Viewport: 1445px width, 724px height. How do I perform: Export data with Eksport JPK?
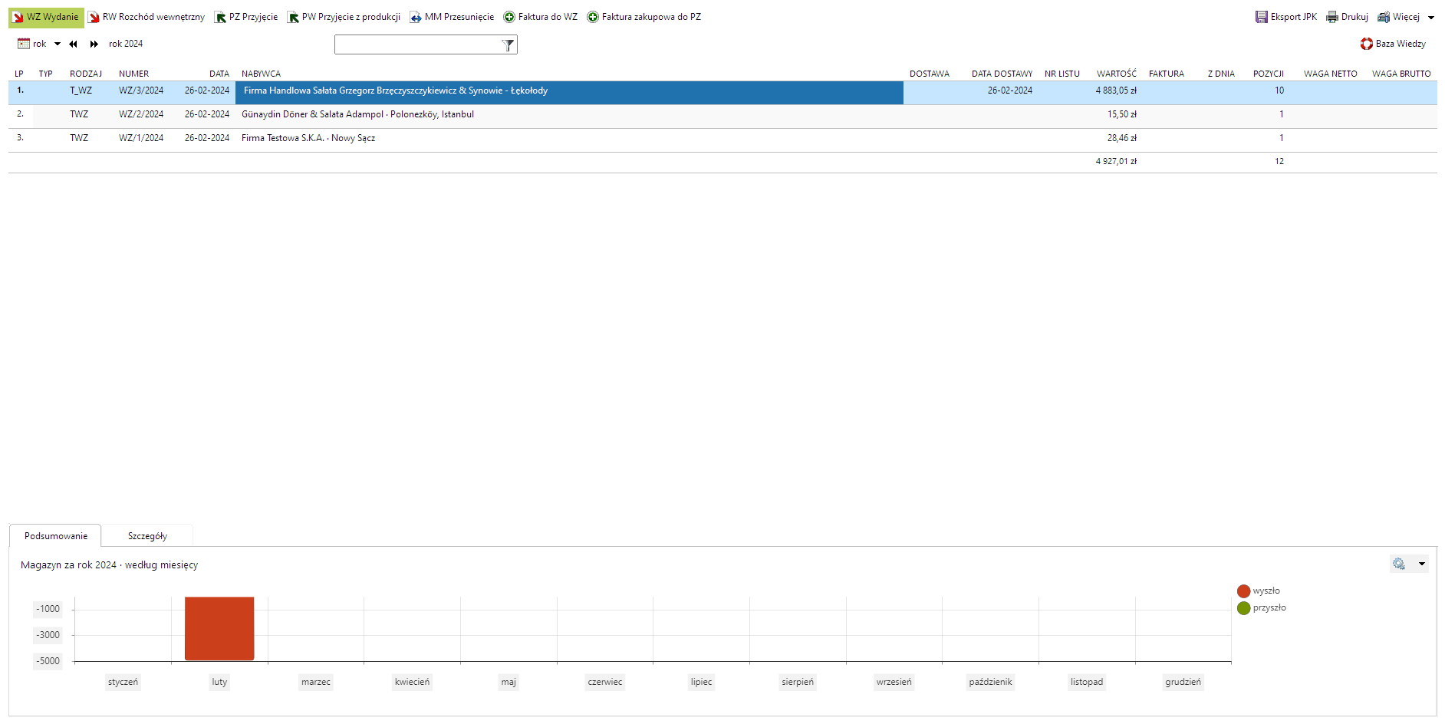tap(1285, 17)
